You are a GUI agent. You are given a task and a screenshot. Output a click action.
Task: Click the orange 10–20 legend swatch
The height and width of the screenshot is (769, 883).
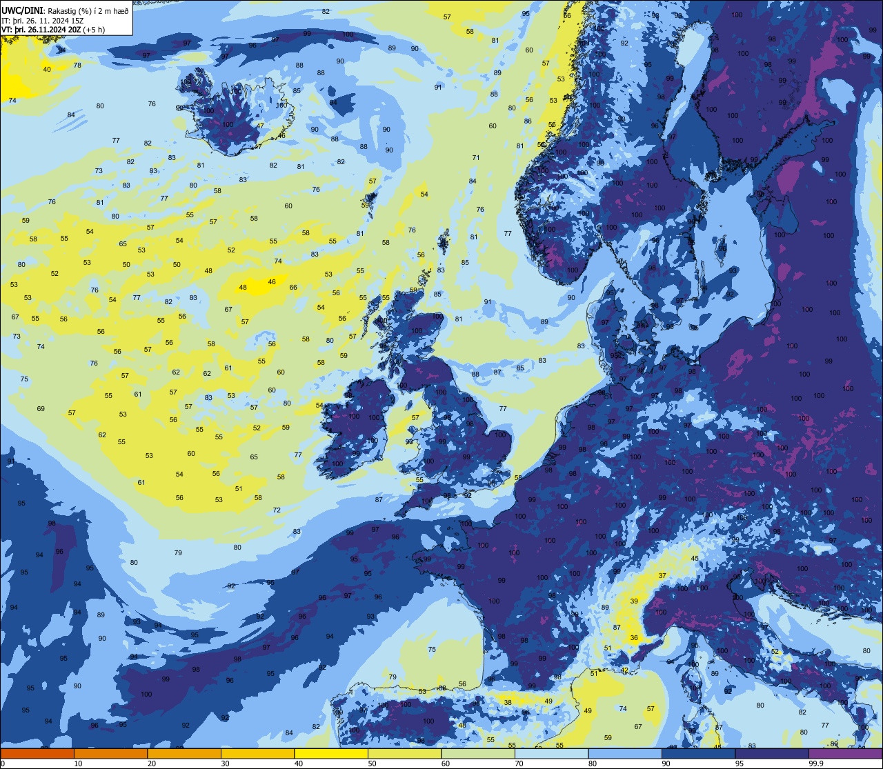point(110,753)
